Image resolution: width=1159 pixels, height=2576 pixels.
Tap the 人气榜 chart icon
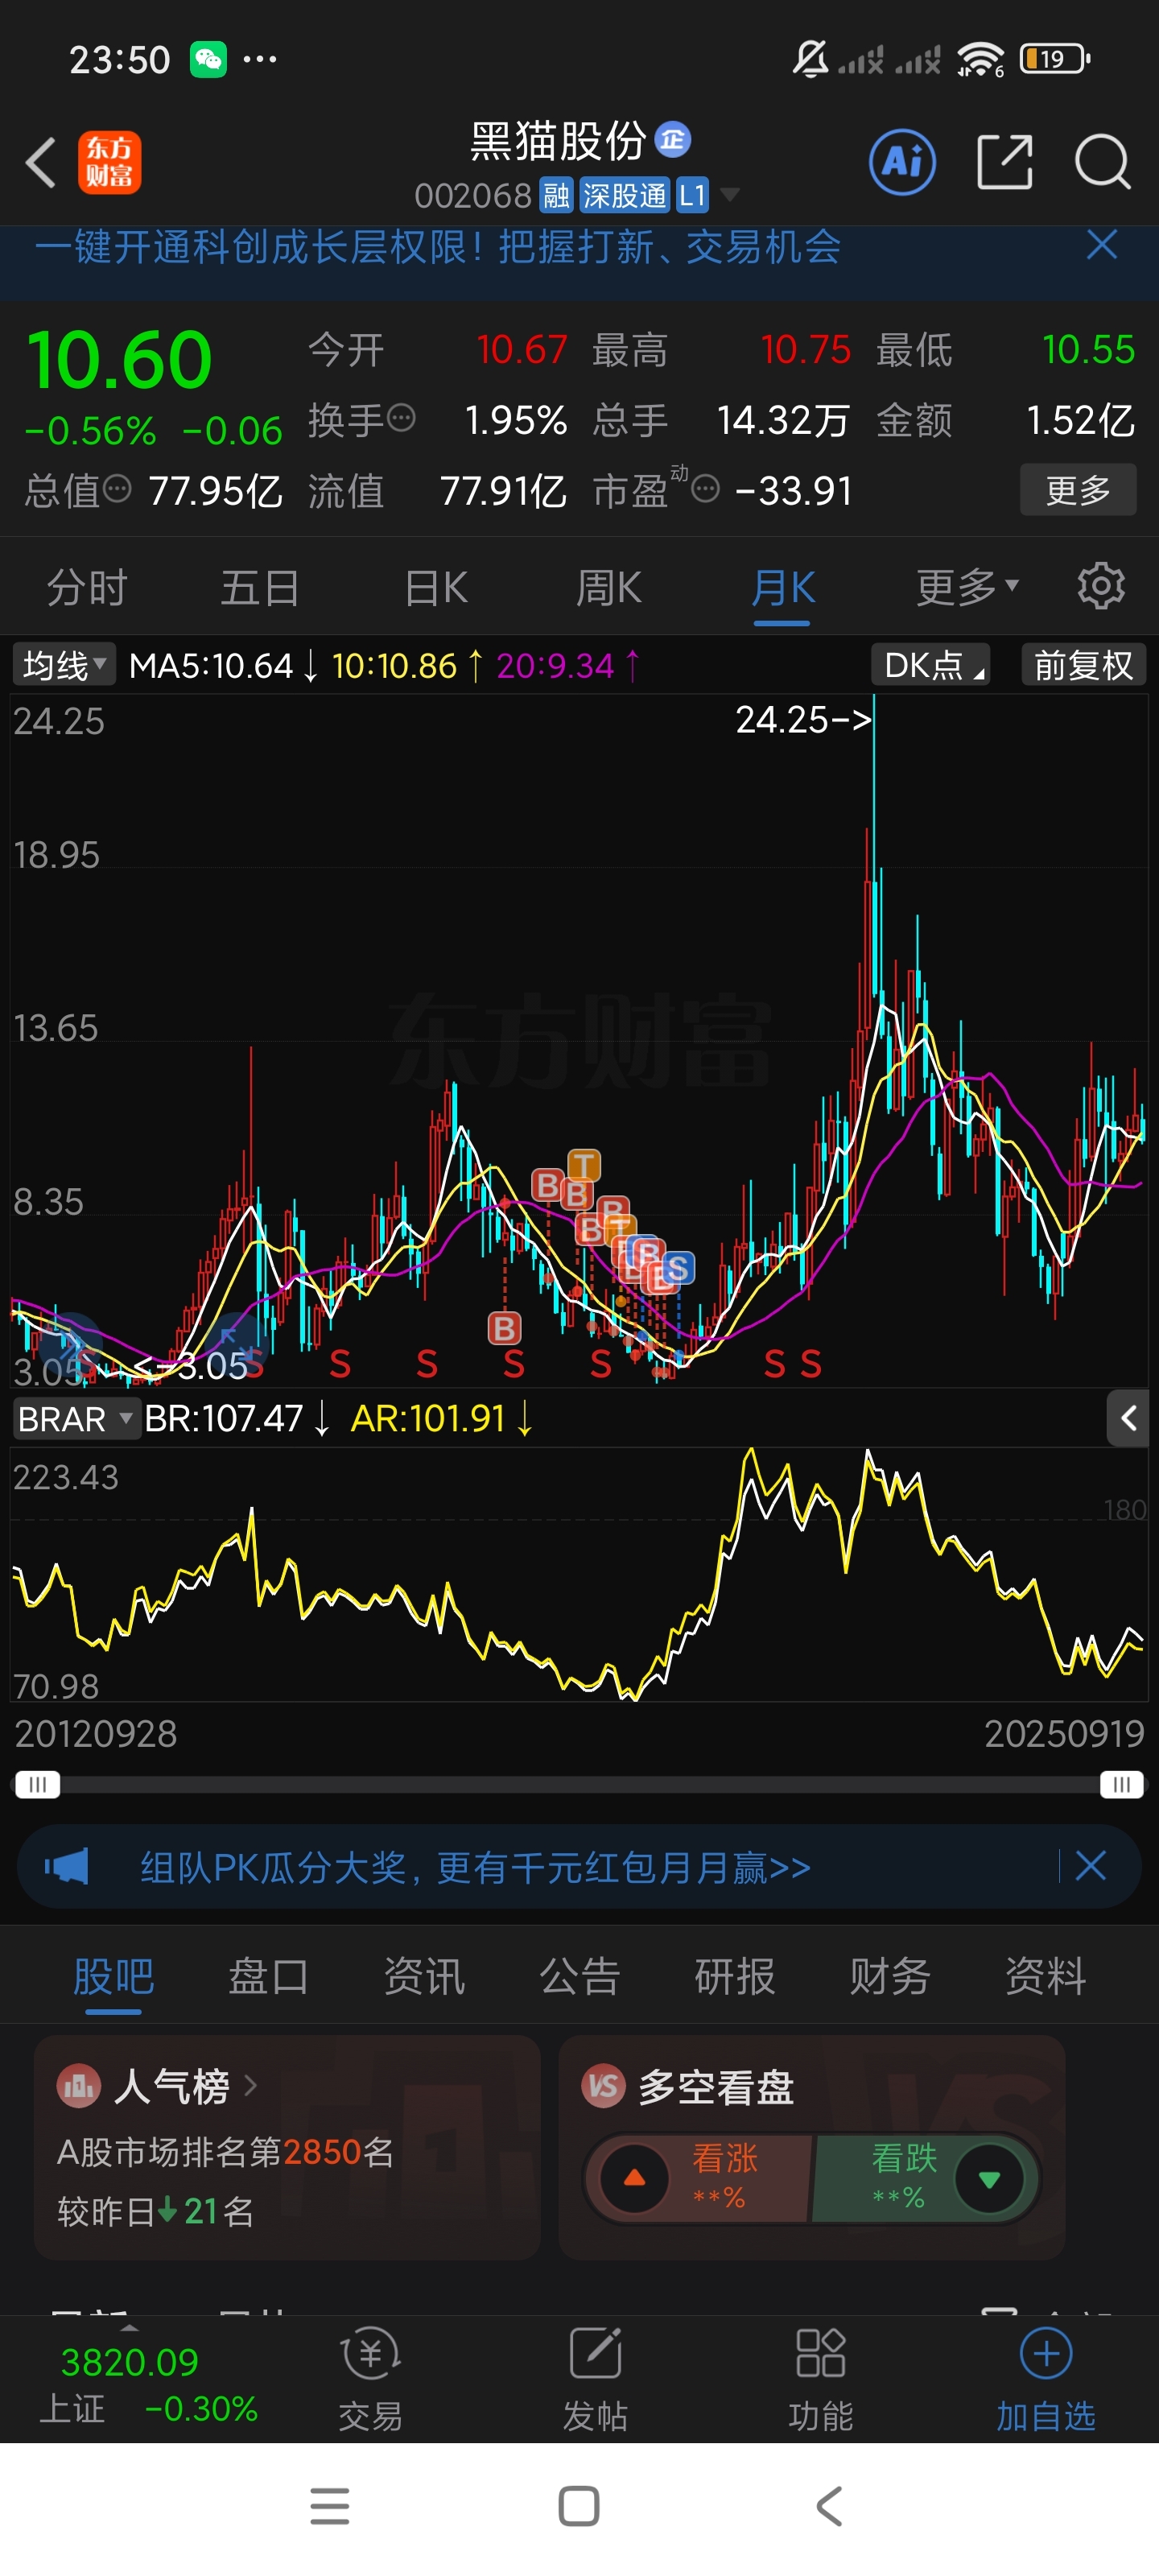[79, 2086]
